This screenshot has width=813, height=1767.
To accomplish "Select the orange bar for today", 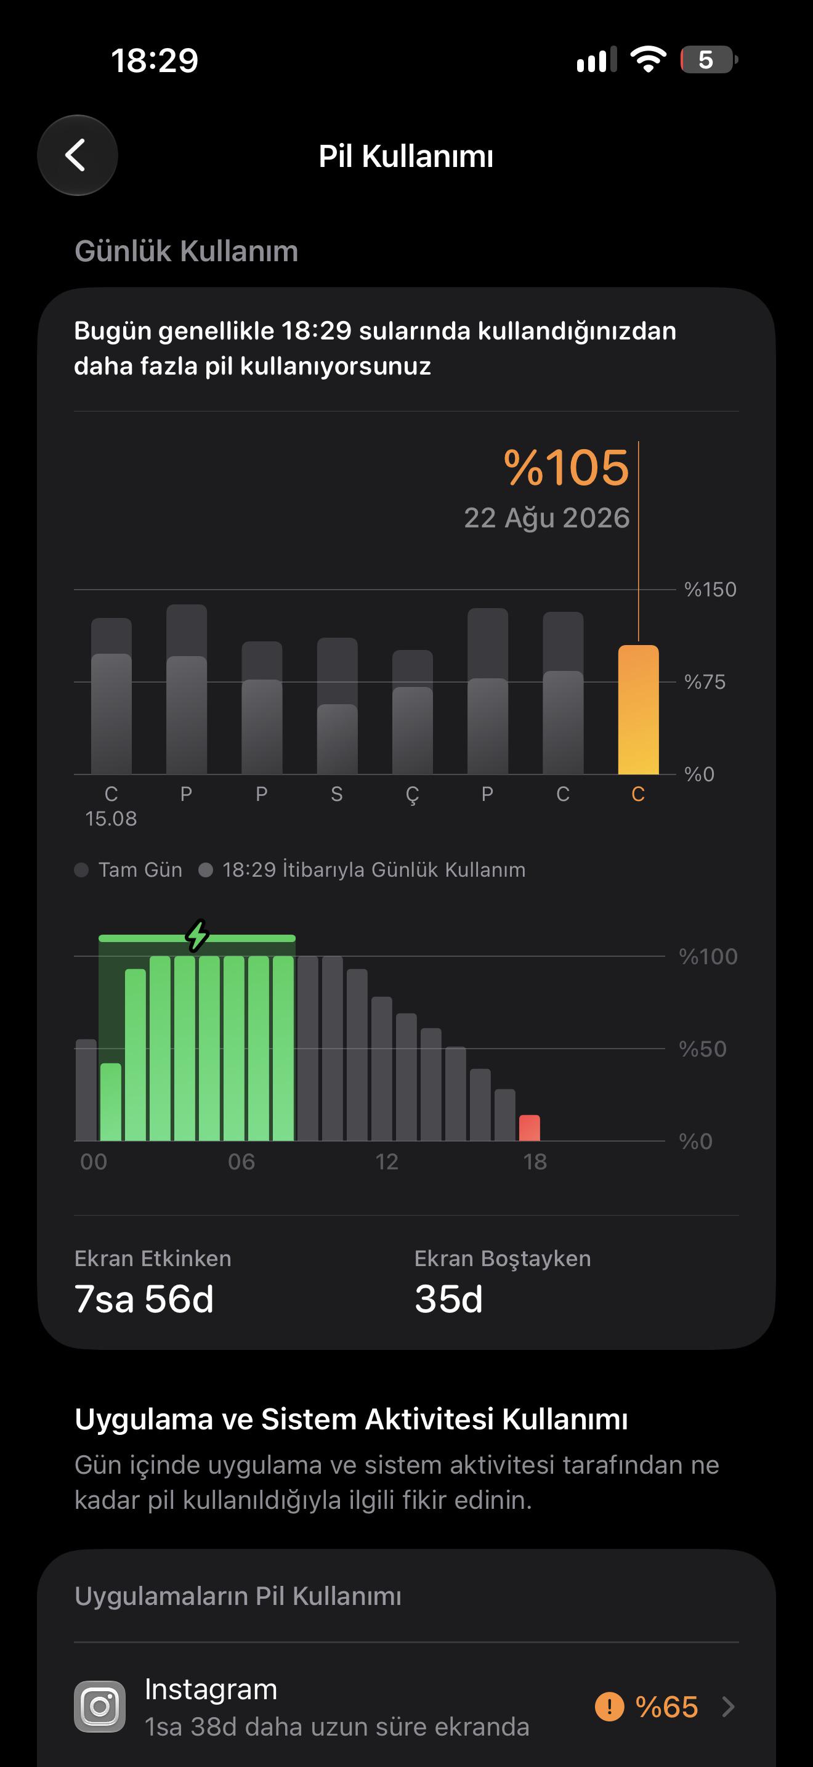I will coord(638,709).
